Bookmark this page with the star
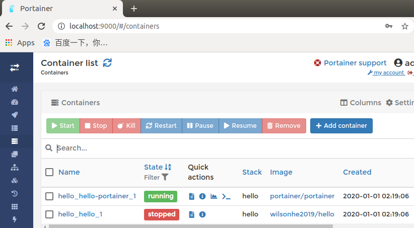This screenshot has height=228, width=414. (405, 26)
